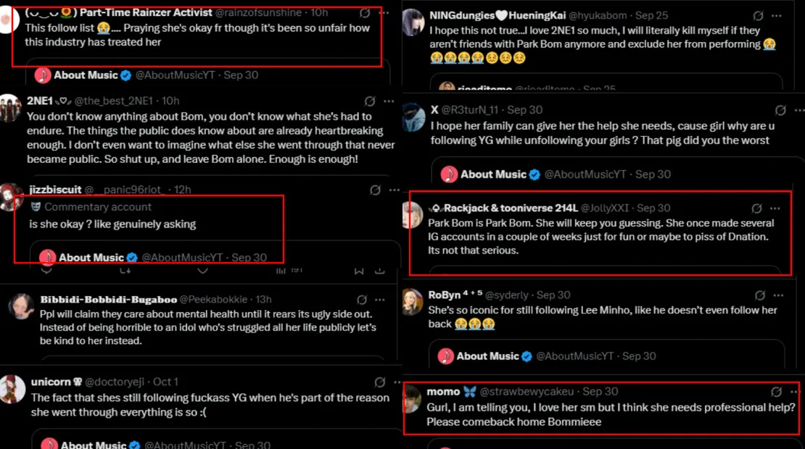The width and height of the screenshot is (805, 449).
Task: Click Grok icon on NINGdungies tweet
Action: 759,16
